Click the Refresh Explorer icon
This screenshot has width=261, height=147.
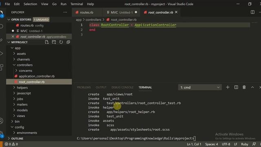(61, 42)
